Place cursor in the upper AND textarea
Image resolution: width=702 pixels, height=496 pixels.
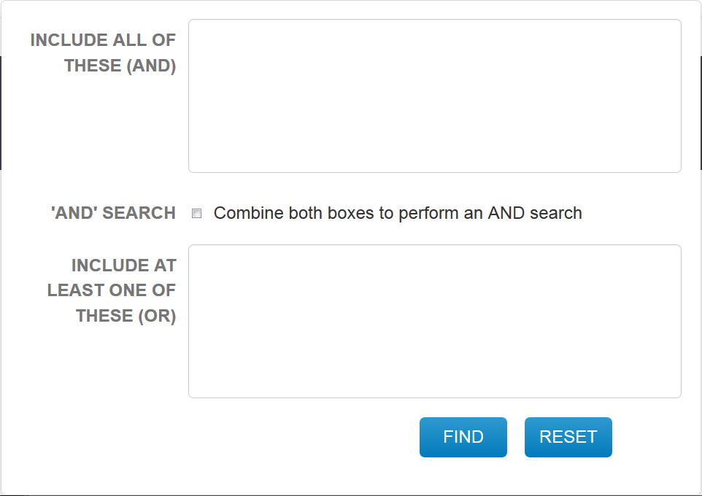(x=434, y=96)
